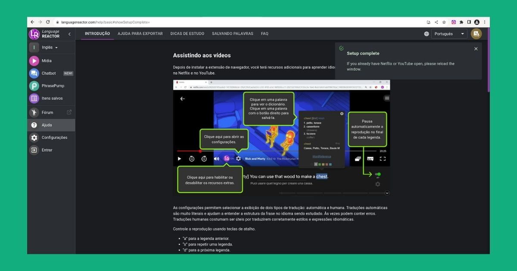Switch to the FAQ tab
Image resolution: width=517 pixels, height=271 pixels.
coord(265,34)
